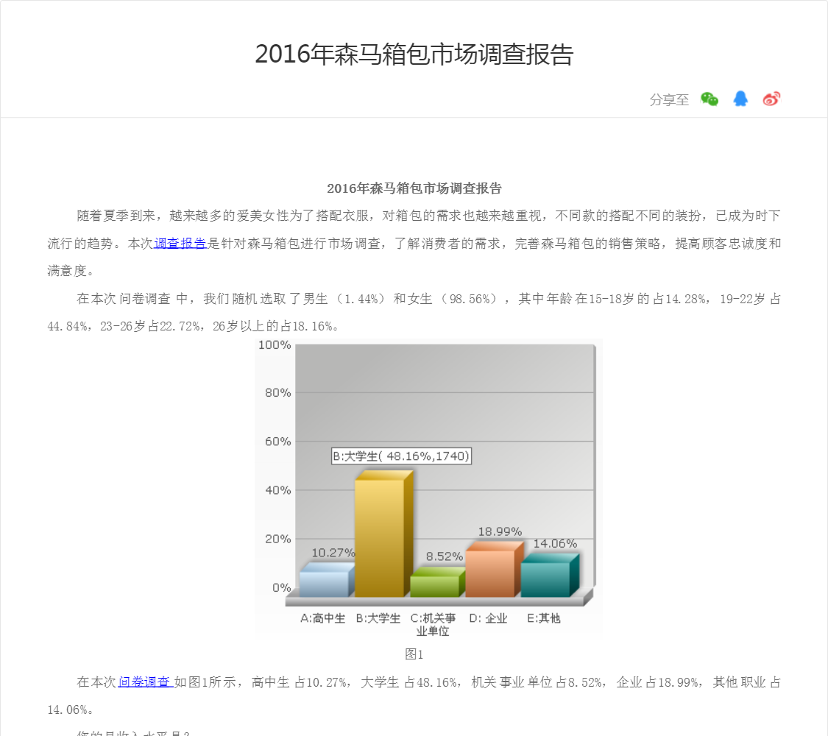Click the 40% y-axis label

[x=277, y=490]
